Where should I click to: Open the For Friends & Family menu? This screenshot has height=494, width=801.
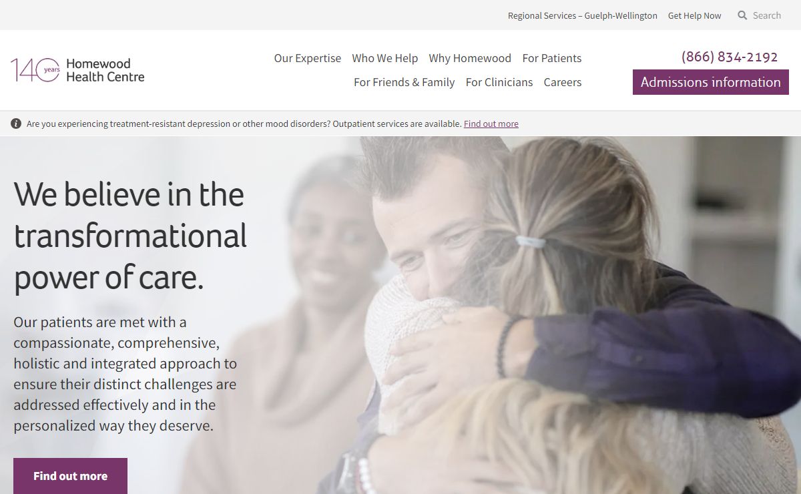[405, 82]
